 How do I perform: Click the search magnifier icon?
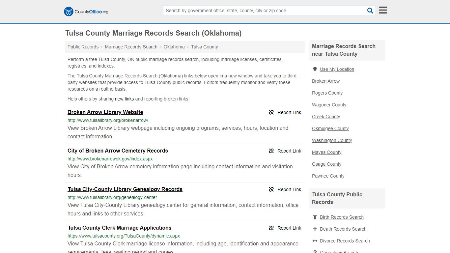(x=370, y=11)
